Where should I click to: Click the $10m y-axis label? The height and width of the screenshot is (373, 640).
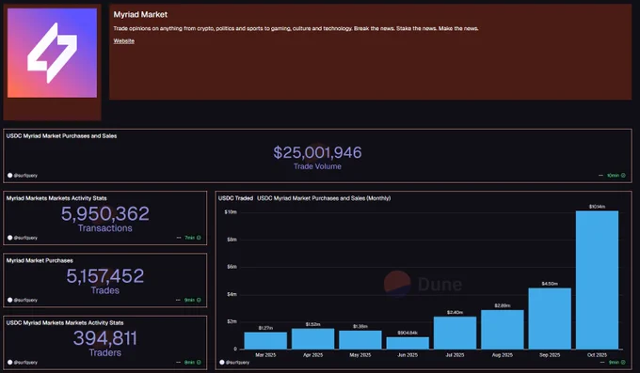(231, 212)
